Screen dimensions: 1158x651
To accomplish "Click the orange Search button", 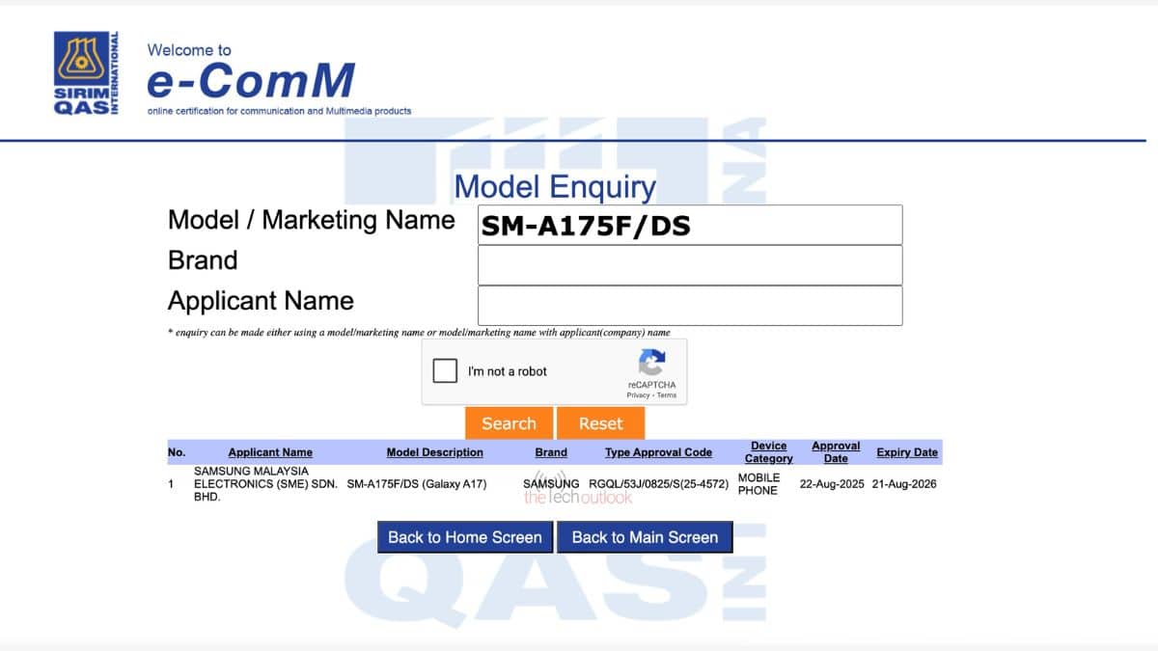I will pos(509,423).
